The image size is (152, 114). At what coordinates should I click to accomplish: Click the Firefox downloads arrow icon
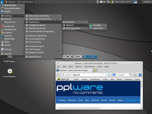pos(135,75)
